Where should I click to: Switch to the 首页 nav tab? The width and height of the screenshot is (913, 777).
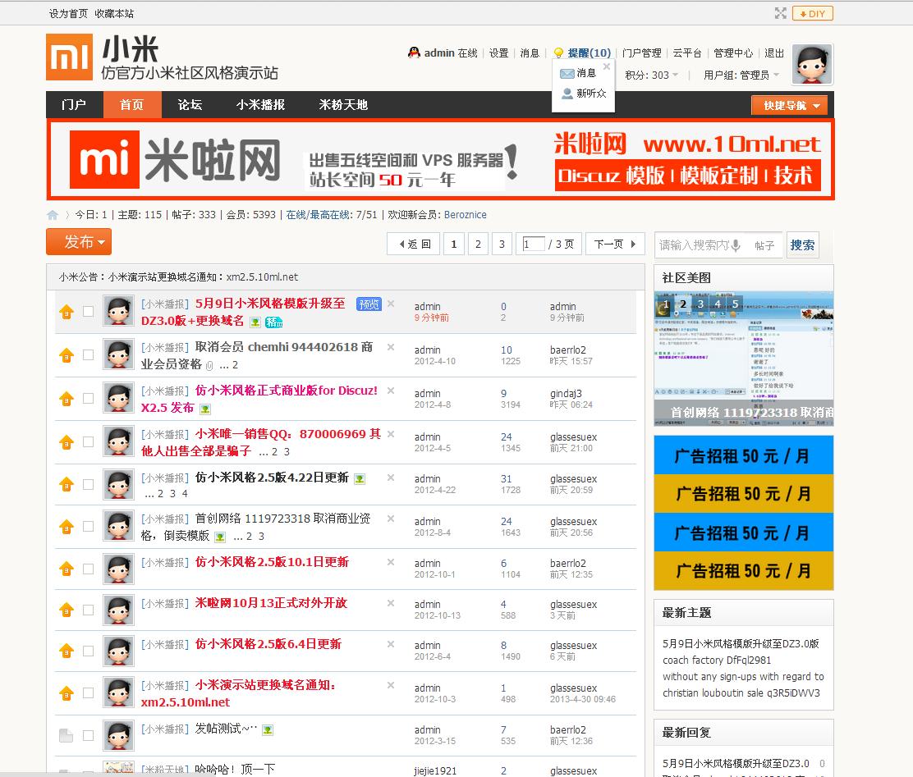click(132, 105)
